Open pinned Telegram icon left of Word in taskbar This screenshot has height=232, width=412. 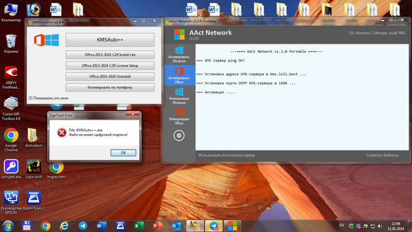tap(83, 226)
